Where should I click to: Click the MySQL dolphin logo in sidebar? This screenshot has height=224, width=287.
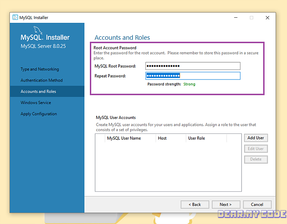38,30
